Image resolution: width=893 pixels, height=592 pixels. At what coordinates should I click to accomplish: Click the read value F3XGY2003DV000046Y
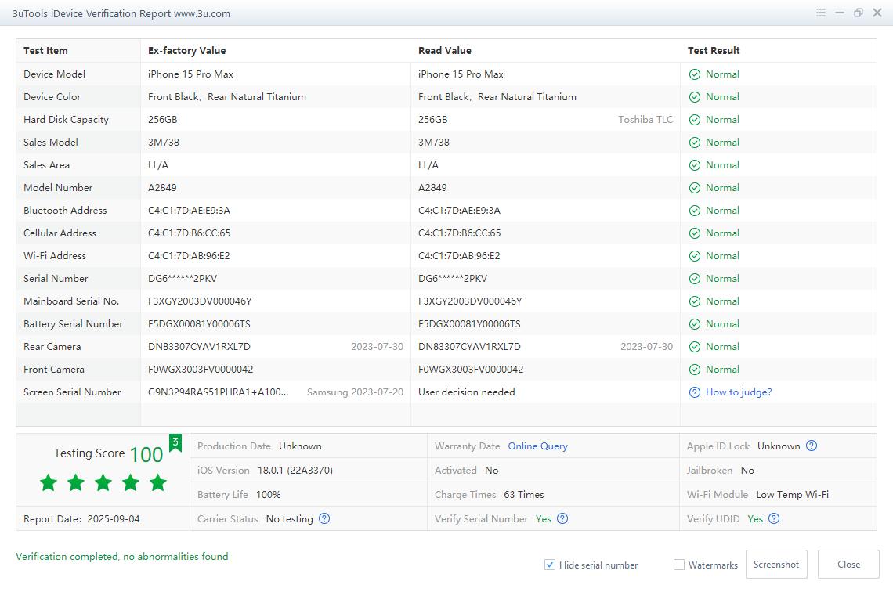(470, 301)
